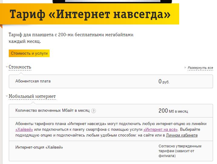Click the question mark help icon
Viewport: 217px width, 164px height.
tap(94, 111)
